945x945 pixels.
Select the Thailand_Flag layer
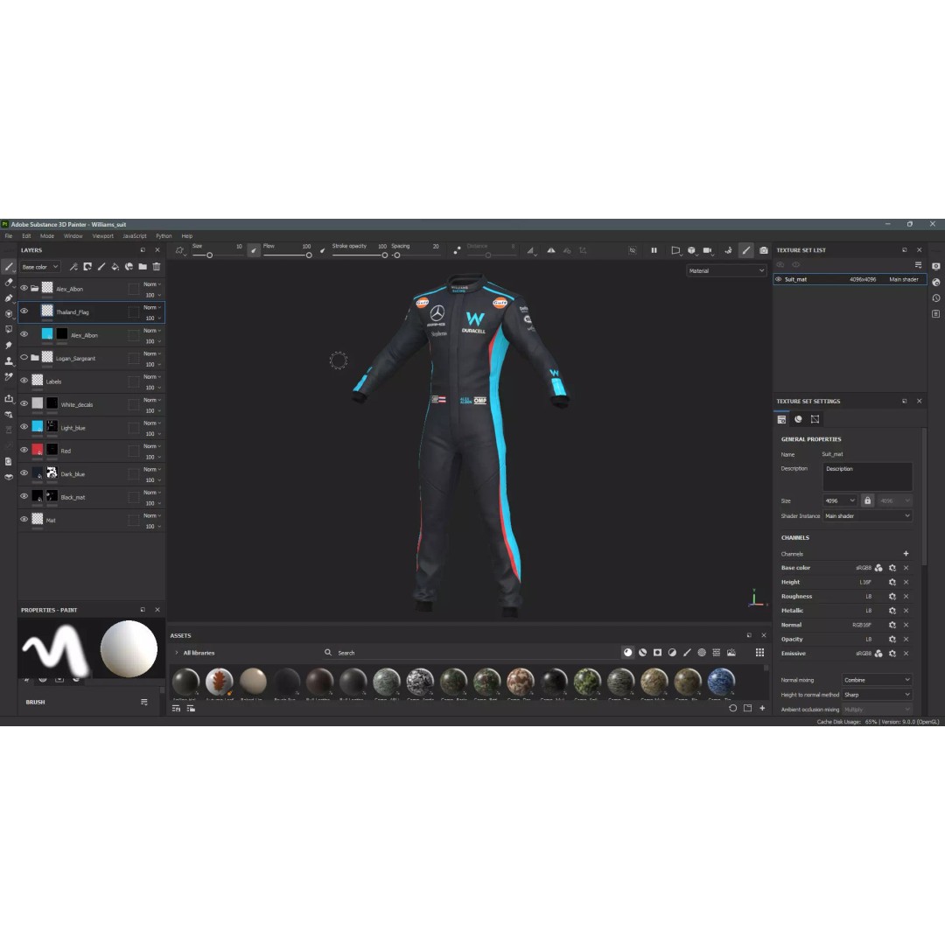[74, 311]
